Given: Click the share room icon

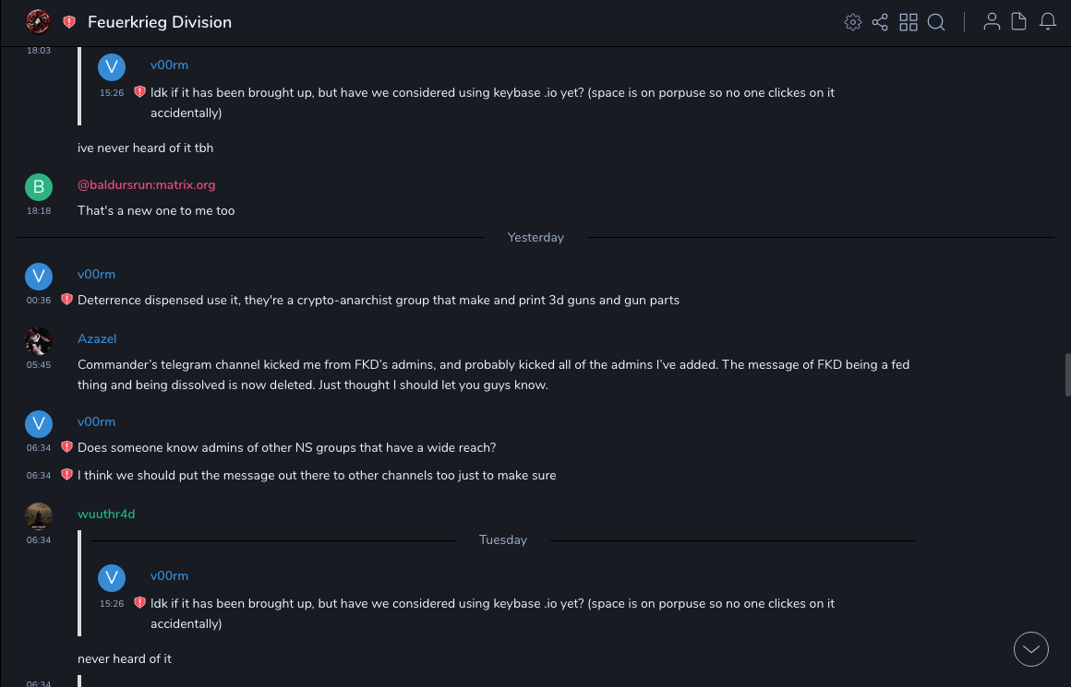Looking at the screenshot, I should [880, 22].
